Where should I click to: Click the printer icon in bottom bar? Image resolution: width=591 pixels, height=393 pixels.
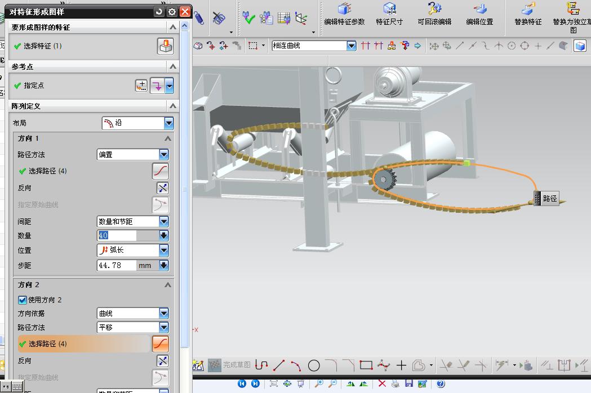[x=395, y=383]
